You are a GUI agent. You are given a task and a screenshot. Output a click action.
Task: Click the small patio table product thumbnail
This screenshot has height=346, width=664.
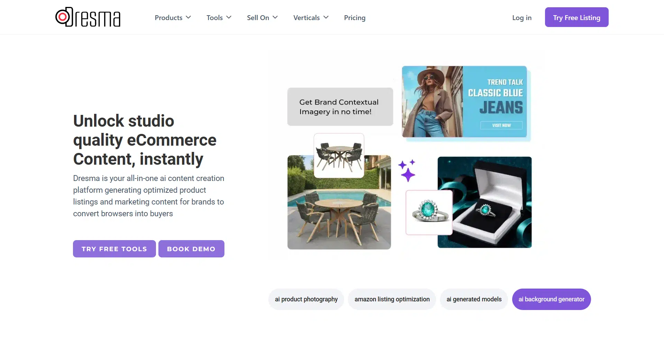coord(339,156)
